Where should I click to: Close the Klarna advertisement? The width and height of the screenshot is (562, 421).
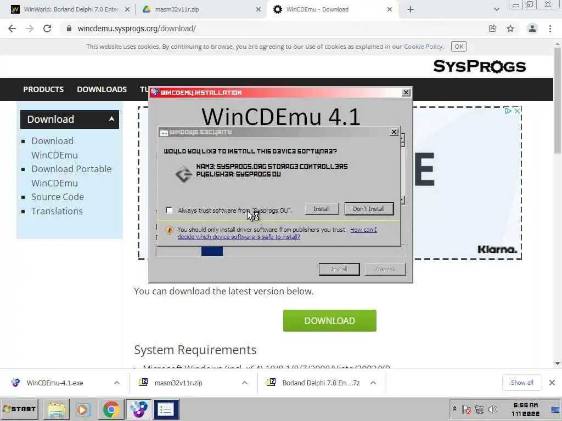517,111
